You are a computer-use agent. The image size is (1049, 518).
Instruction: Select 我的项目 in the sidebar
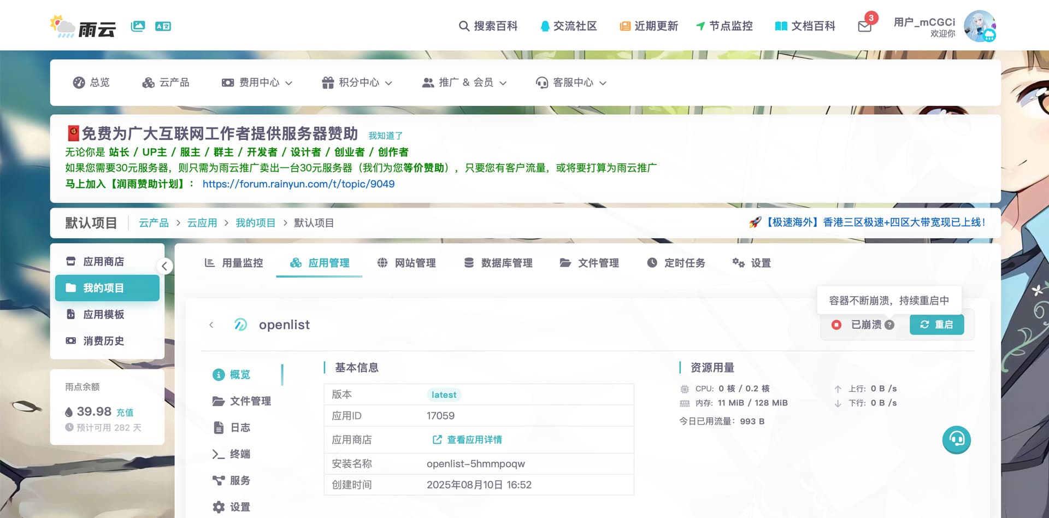pyautogui.click(x=107, y=288)
